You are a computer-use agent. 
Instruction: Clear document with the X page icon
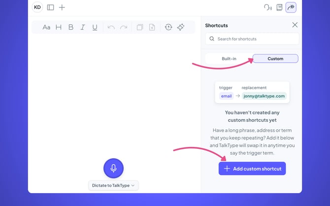click(152, 27)
